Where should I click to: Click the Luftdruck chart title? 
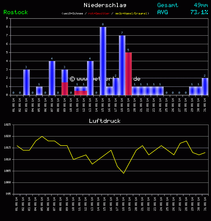point(105,121)
